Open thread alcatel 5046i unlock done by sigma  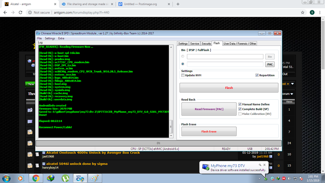pyautogui.click(x=77, y=164)
